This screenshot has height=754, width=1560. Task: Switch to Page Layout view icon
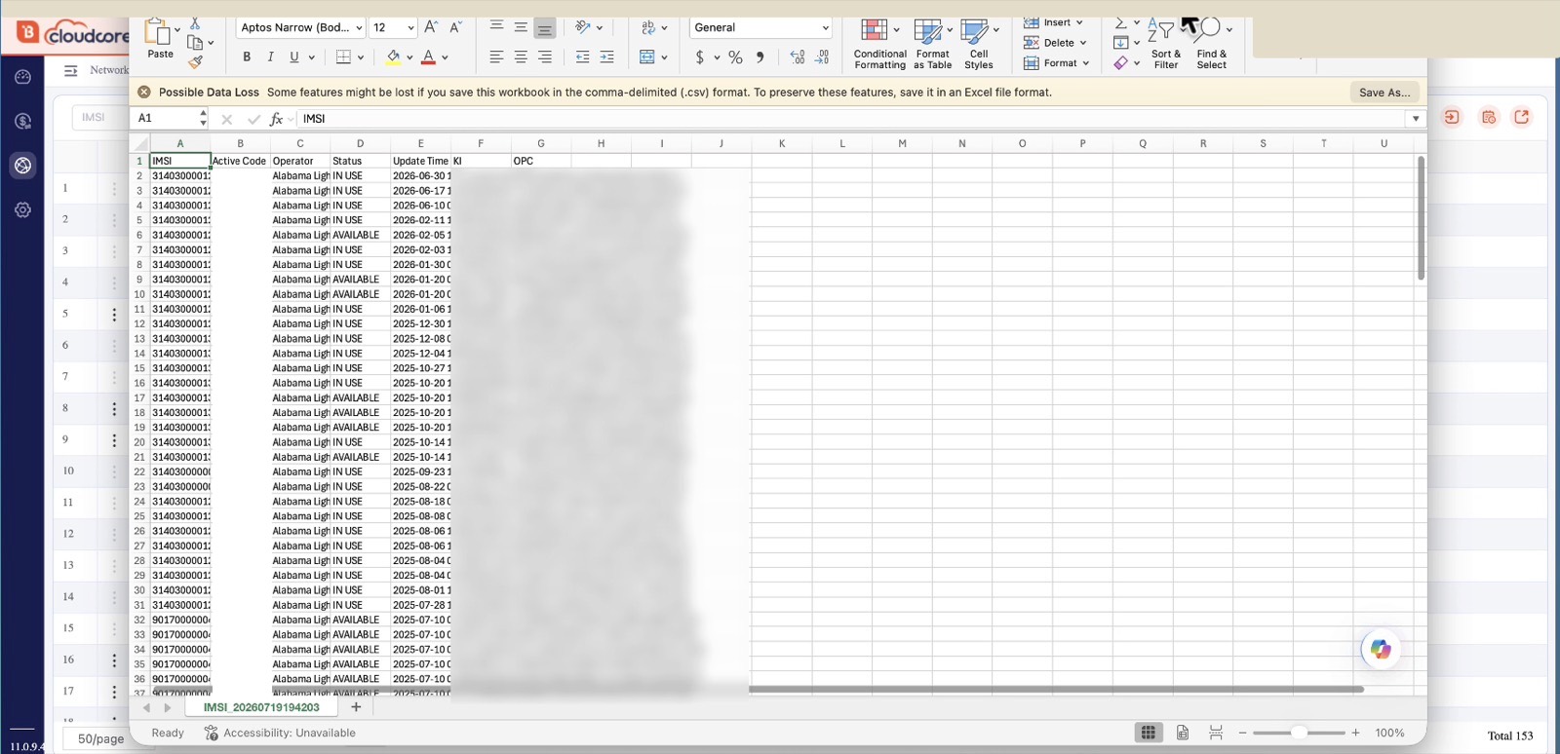tap(1183, 733)
